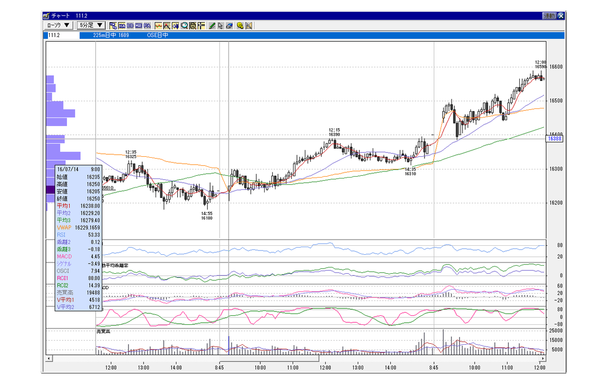The image size is (607, 384).
Task: Click the horizontal scrollbar right arrow
Action: click(x=543, y=358)
